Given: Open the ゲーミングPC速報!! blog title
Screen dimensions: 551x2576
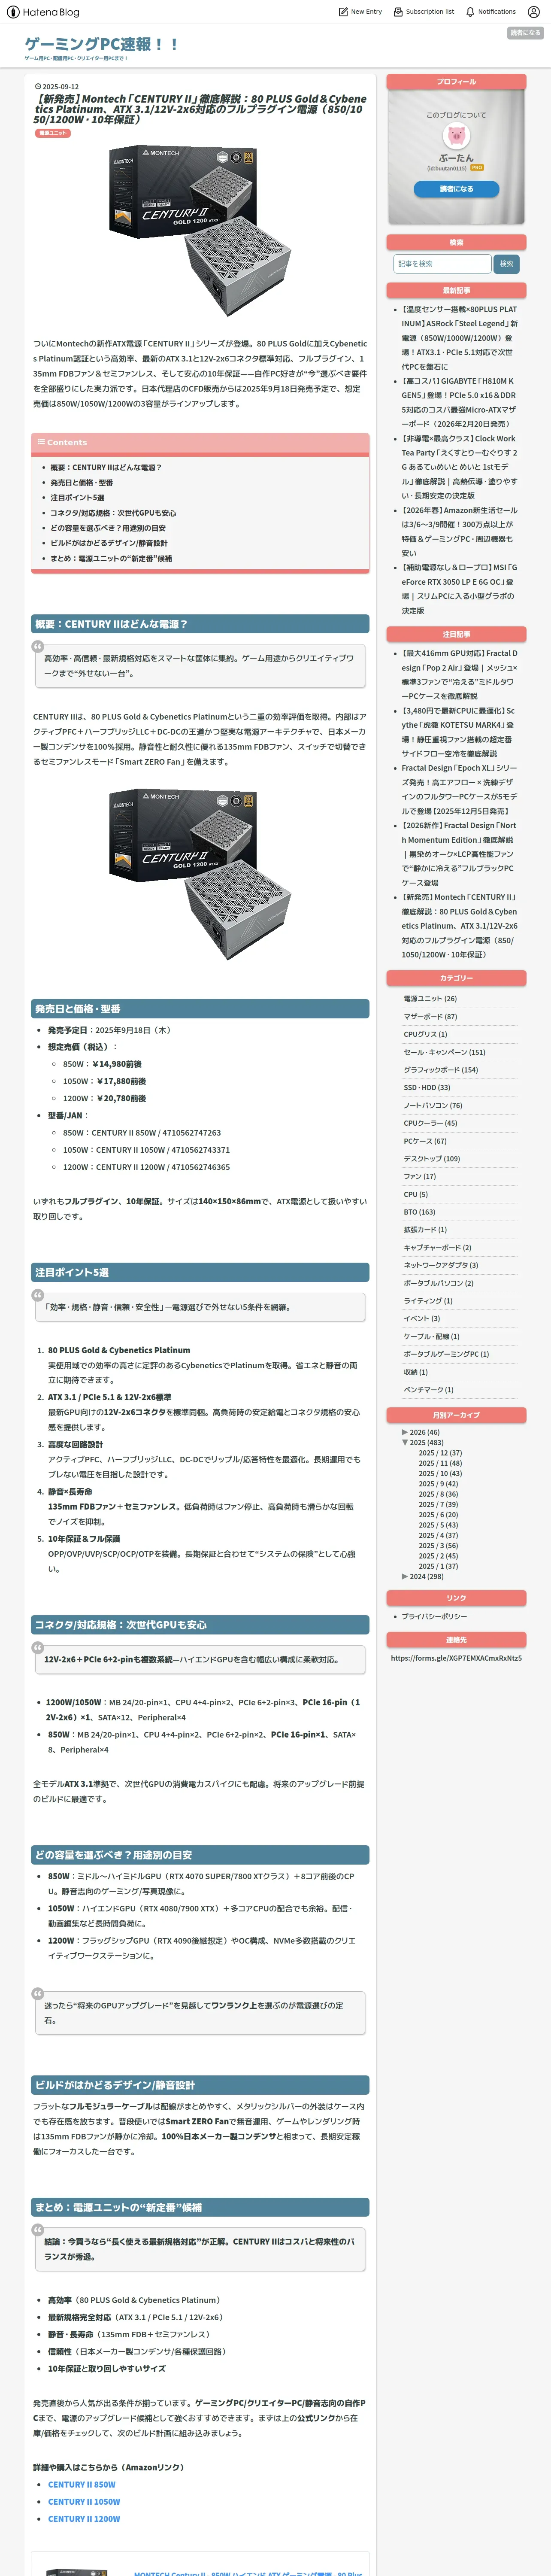Looking at the screenshot, I should (x=102, y=44).
